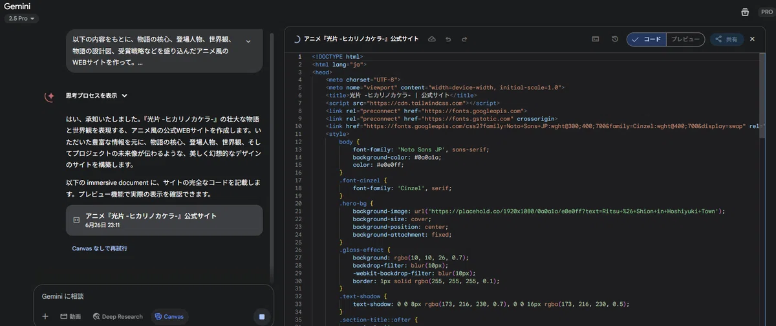Switch to the コード tab
Viewport: 776px width, 326px height.
tap(647, 39)
